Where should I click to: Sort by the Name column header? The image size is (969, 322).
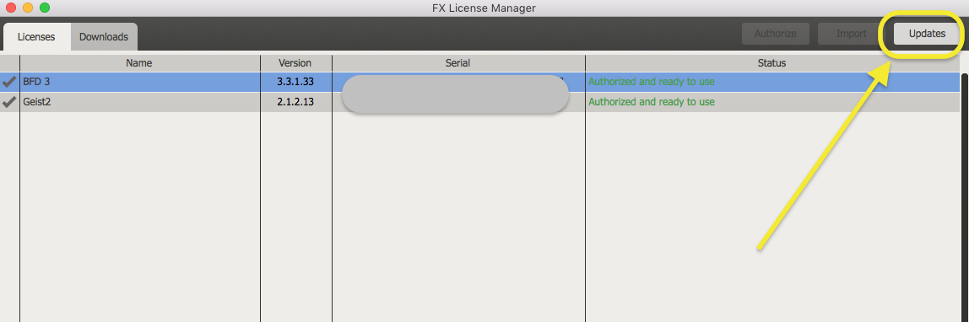pos(139,63)
